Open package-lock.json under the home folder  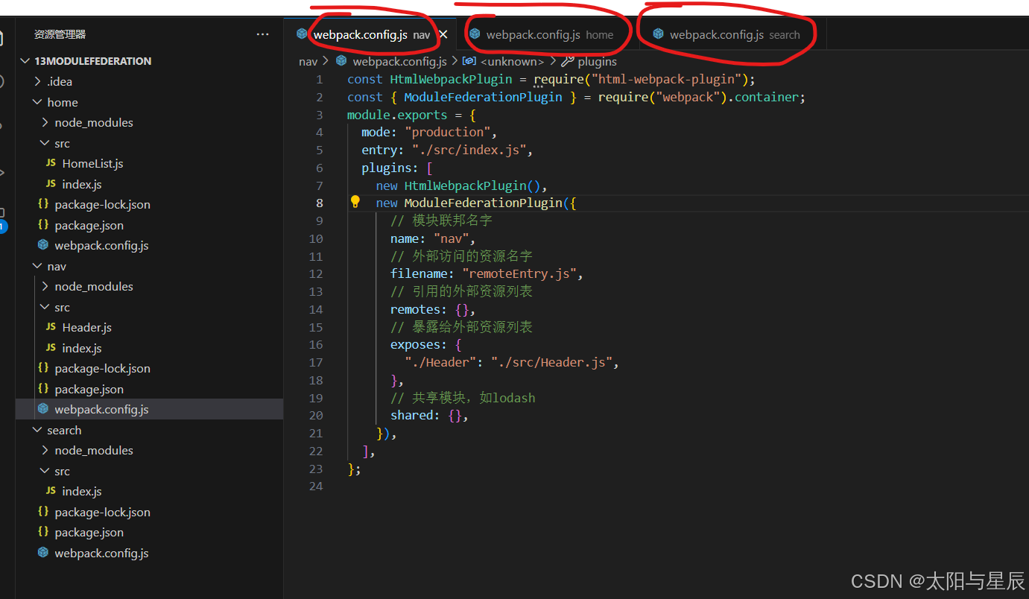102,204
